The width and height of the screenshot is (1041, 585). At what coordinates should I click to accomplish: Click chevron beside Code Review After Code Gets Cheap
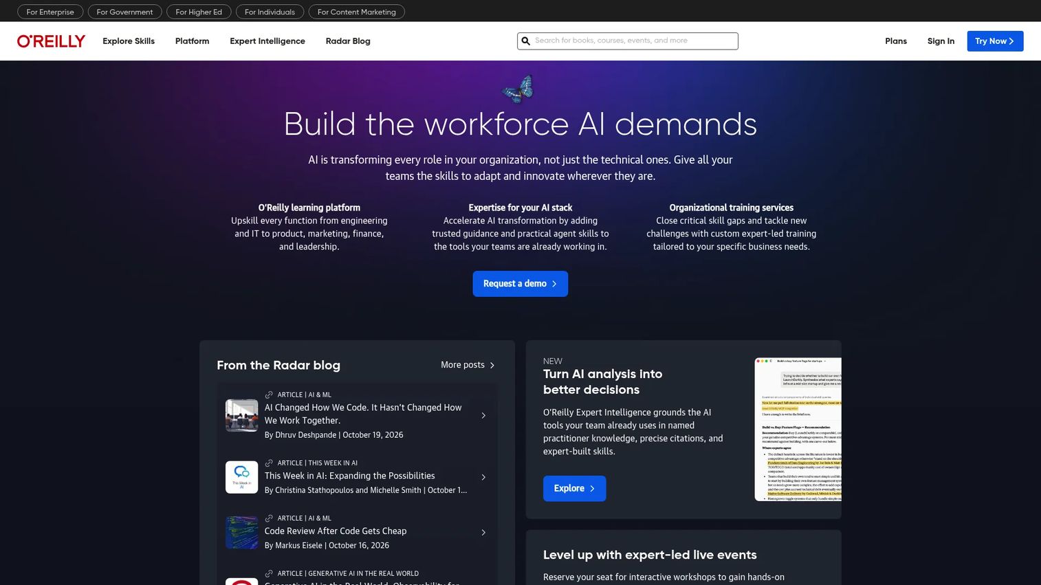[483, 532]
